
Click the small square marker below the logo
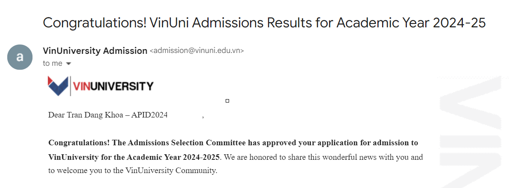[227, 101]
